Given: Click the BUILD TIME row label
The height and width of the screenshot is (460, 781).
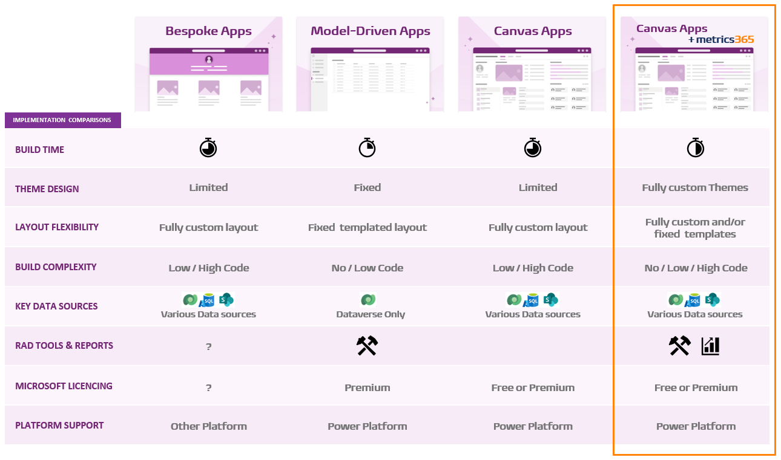Looking at the screenshot, I should (39, 149).
